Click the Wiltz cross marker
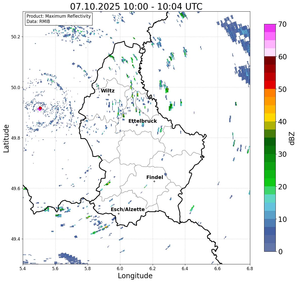 click(x=109, y=95)
